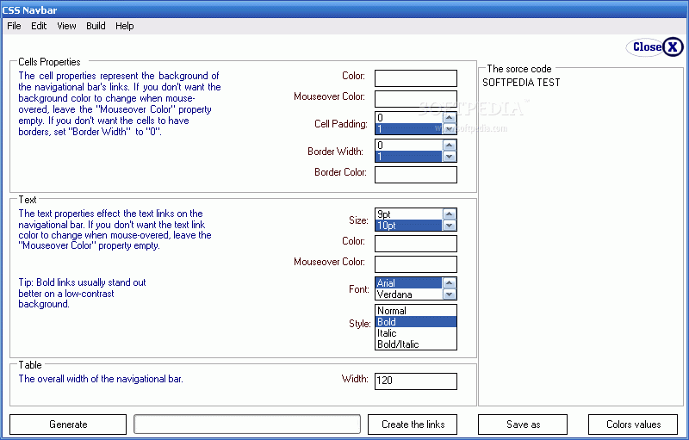The image size is (689, 440).
Task: Click Border Width scroll up arrow
Action: point(449,145)
